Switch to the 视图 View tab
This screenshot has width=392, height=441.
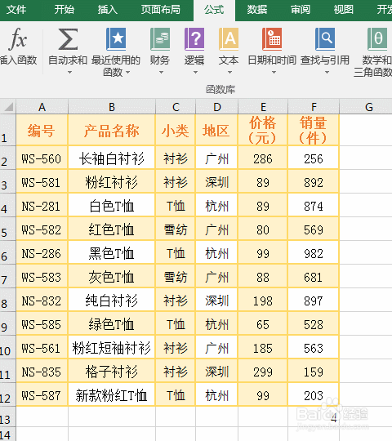click(343, 10)
